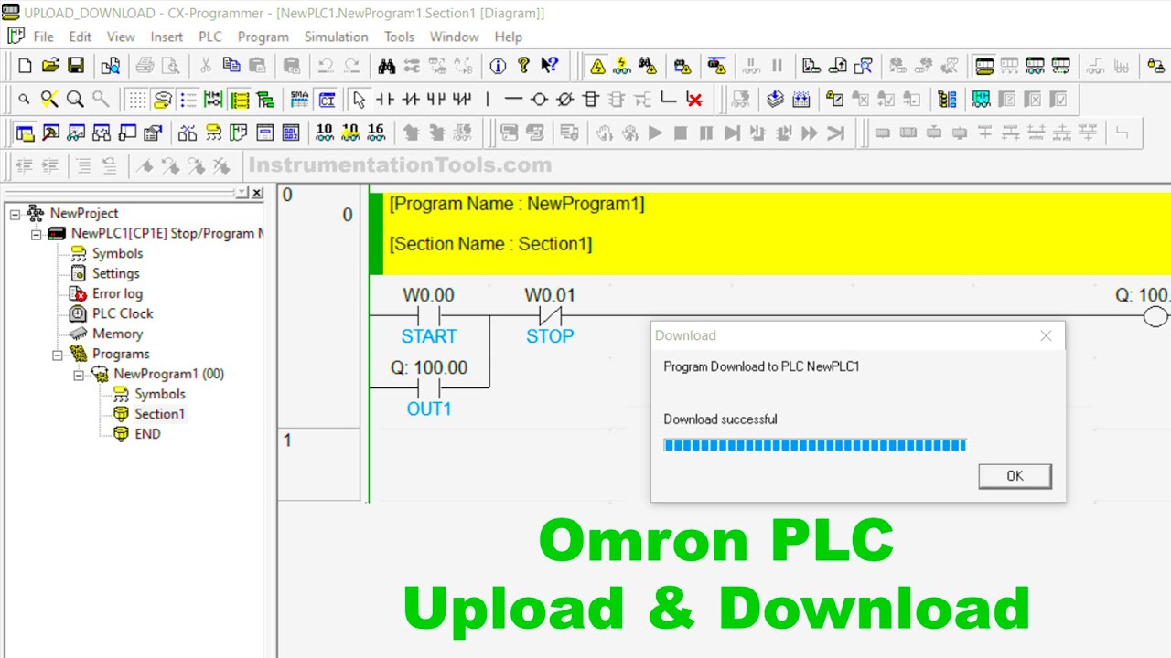Click the Show Address Reference icon
The image size is (1171, 658).
(102, 133)
